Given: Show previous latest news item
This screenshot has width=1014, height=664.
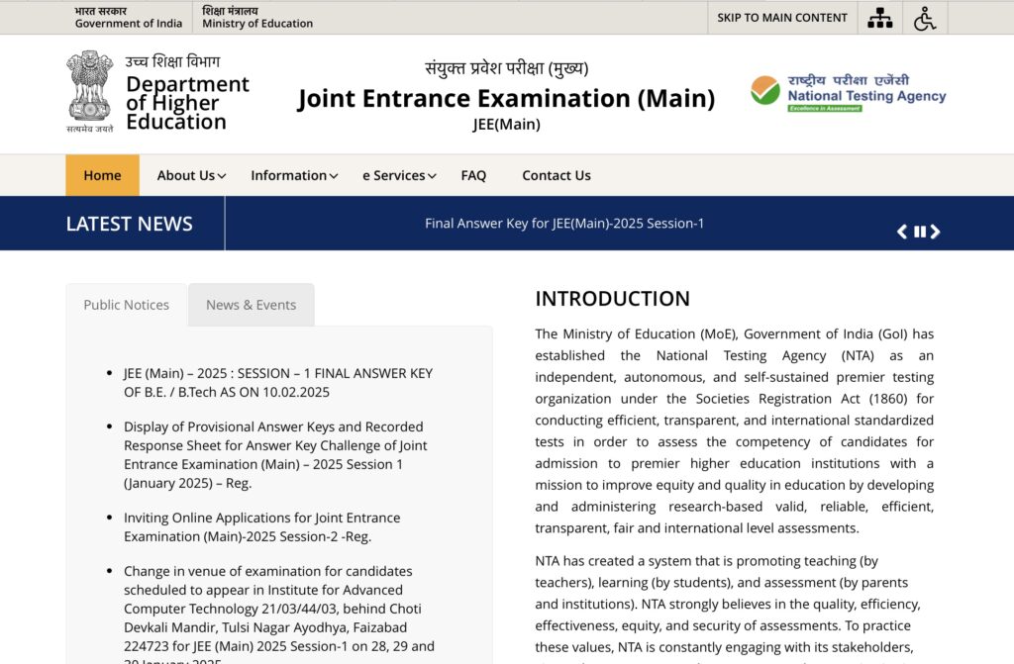Looking at the screenshot, I should click(x=902, y=232).
